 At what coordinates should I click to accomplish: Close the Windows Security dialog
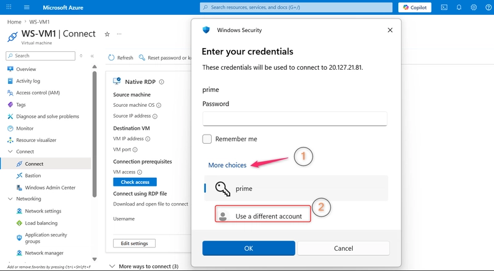pos(390,30)
